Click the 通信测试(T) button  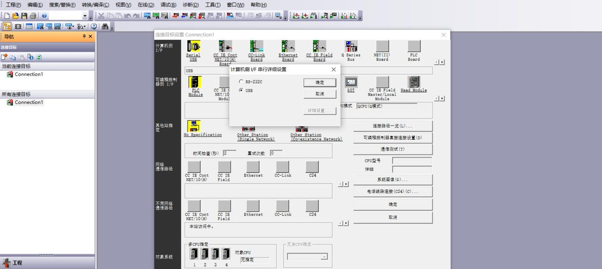tap(393, 149)
